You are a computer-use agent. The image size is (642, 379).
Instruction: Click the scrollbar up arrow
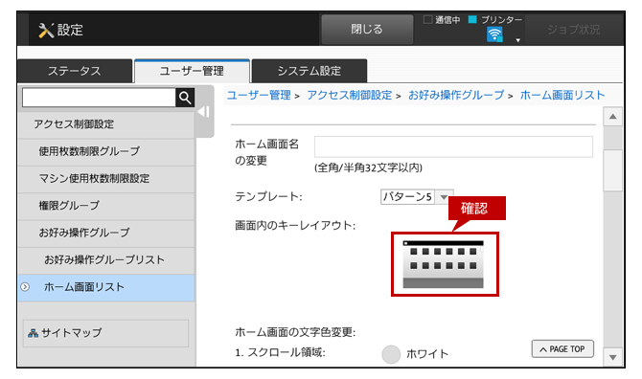[612, 117]
